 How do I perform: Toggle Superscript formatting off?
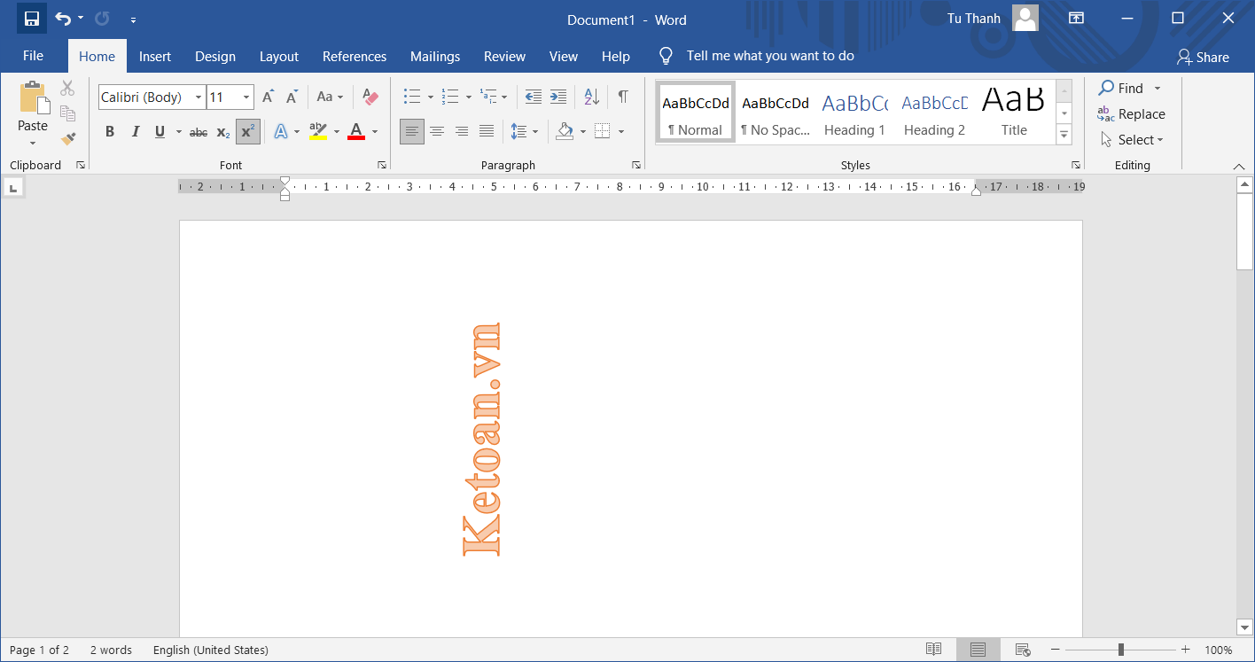pyautogui.click(x=248, y=132)
